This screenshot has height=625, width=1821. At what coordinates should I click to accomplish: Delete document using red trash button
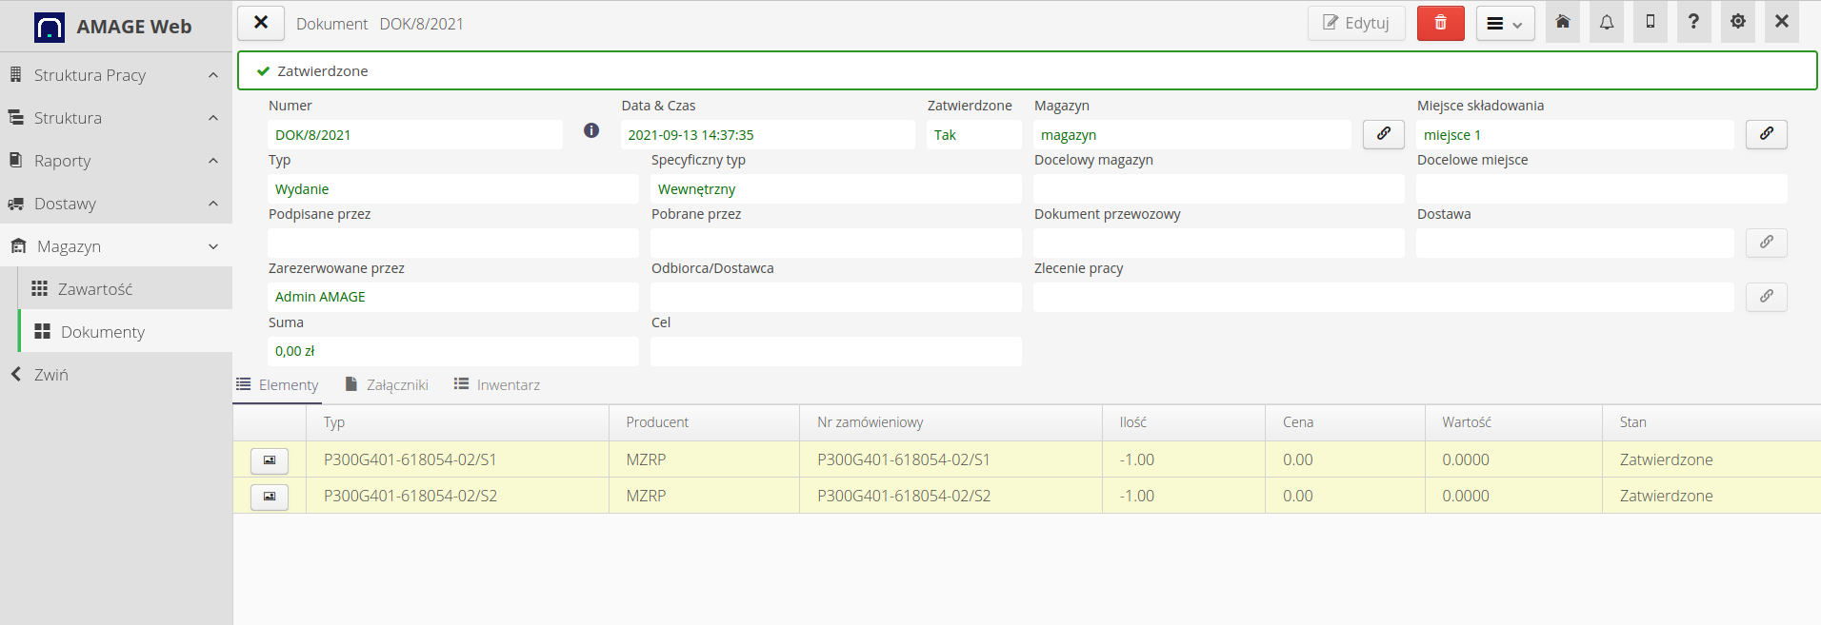(x=1441, y=23)
